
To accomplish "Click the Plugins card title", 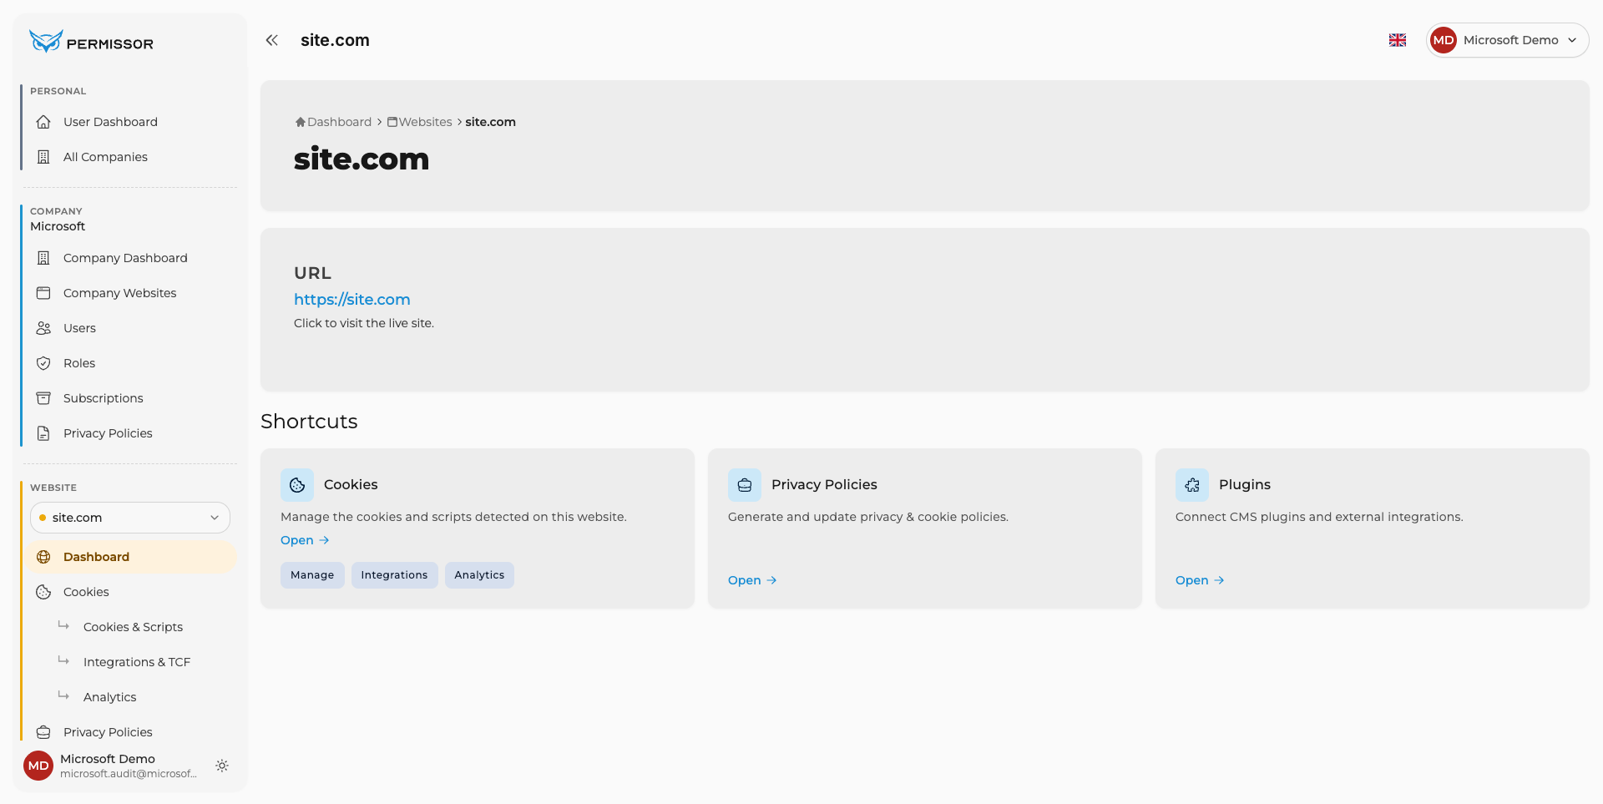I will 1245,485.
